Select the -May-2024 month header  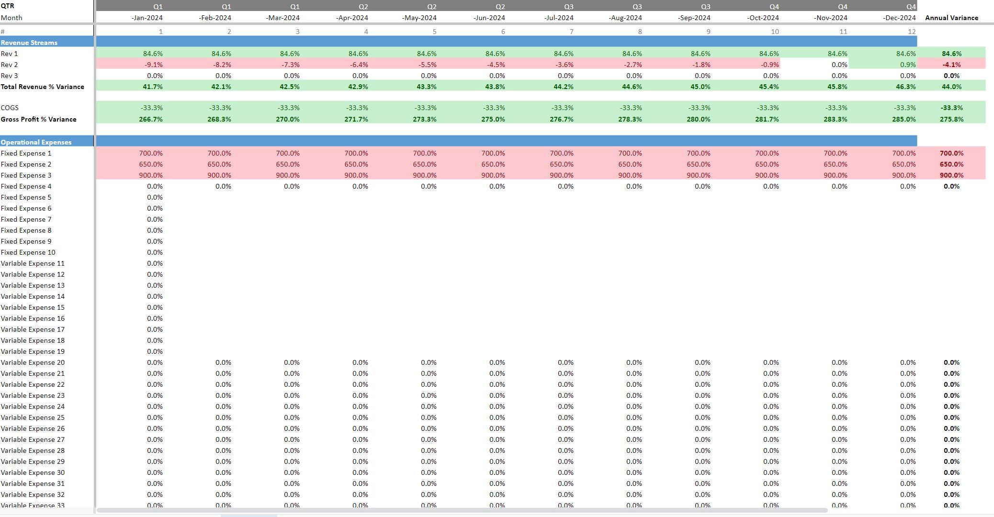coord(419,18)
